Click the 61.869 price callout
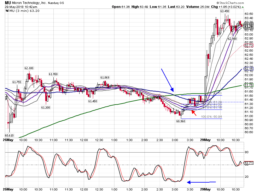 coord(105,77)
